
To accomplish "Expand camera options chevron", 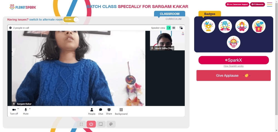I will click(18, 109).
